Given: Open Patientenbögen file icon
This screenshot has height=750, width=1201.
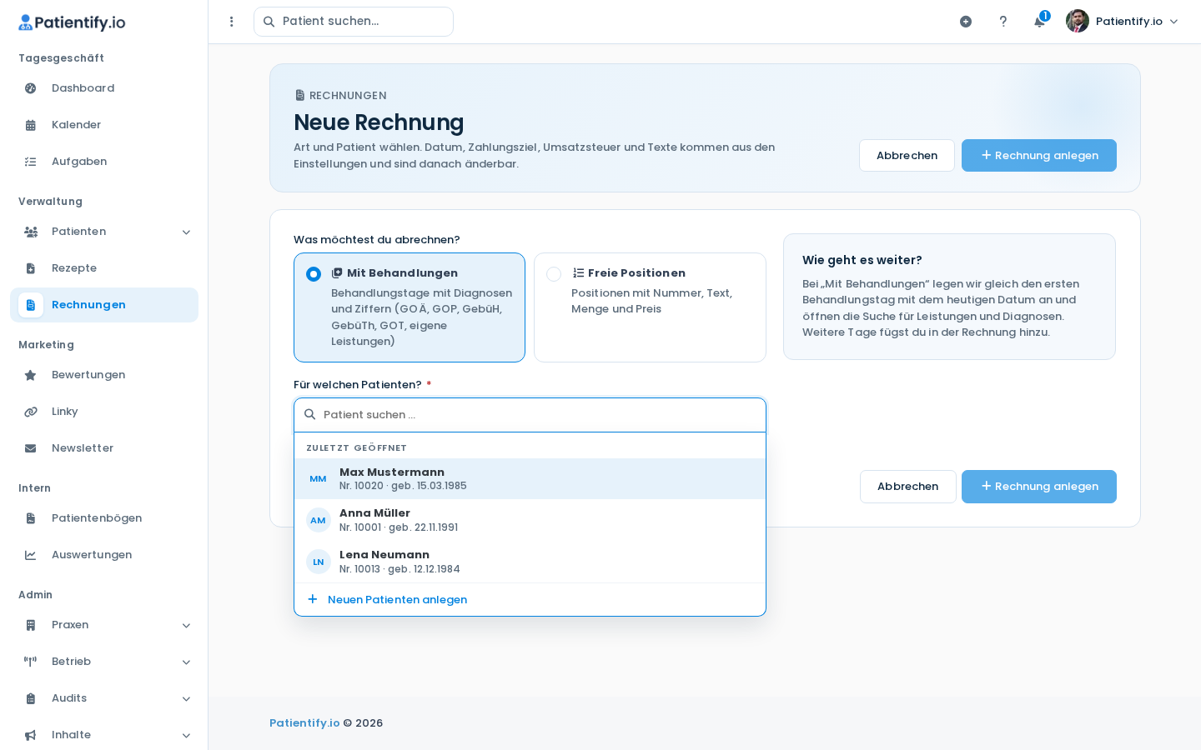Looking at the screenshot, I should coord(31,518).
